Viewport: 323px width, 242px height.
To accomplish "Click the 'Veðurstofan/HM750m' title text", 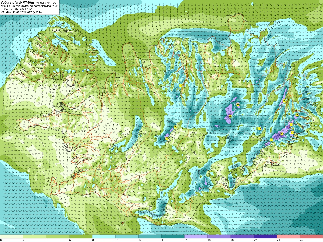I will (17, 2).
